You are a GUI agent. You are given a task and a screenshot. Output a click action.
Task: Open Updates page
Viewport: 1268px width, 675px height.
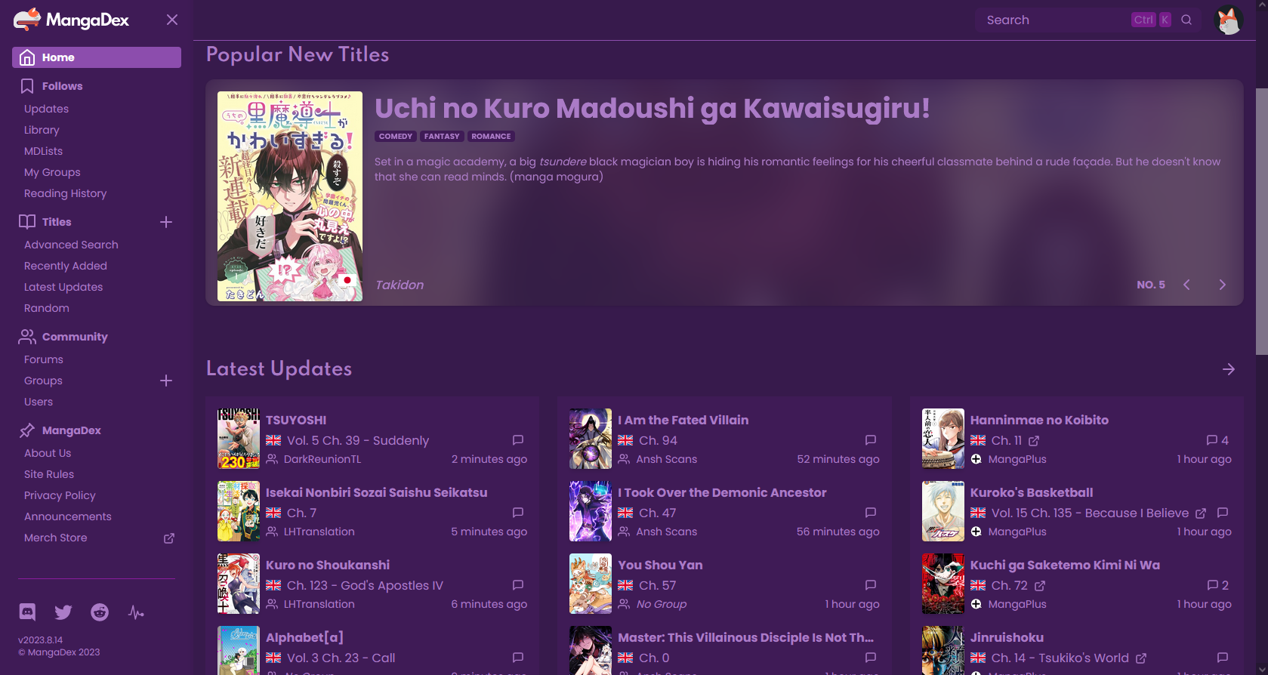pos(46,109)
